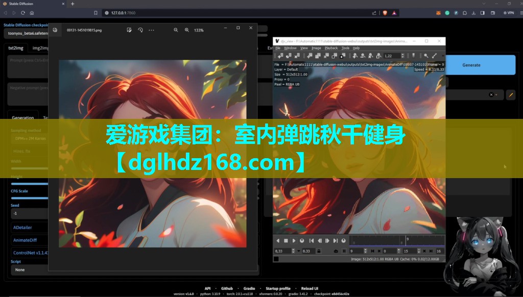Image resolution: width=523 pixels, height=297 pixels.
Task: Zoom out in the Photos viewer
Action: 176,30
